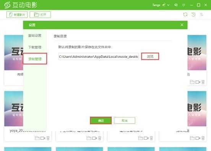Confirm settings with 确定 button

101,120
